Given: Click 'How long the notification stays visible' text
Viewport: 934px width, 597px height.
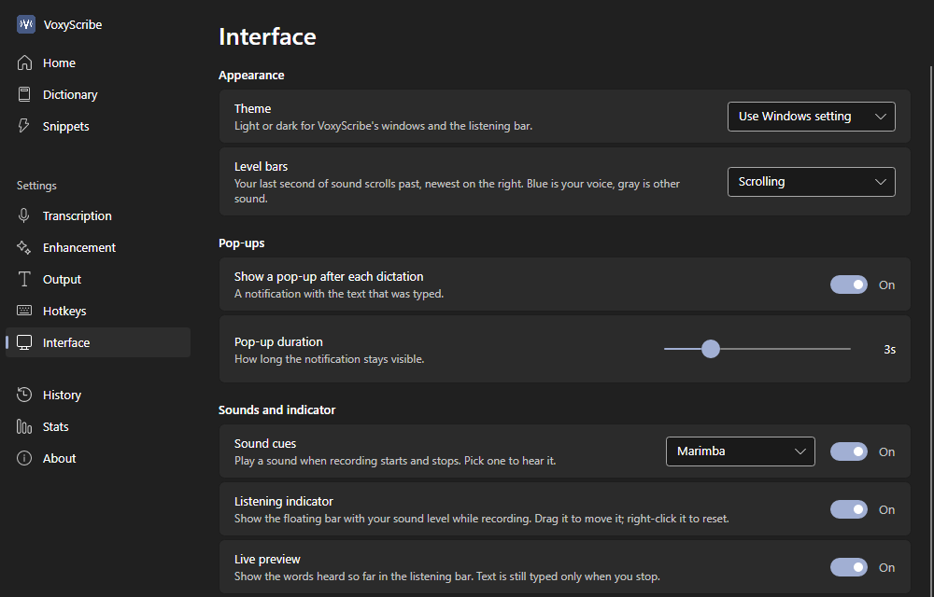Looking at the screenshot, I should coord(329,359).
